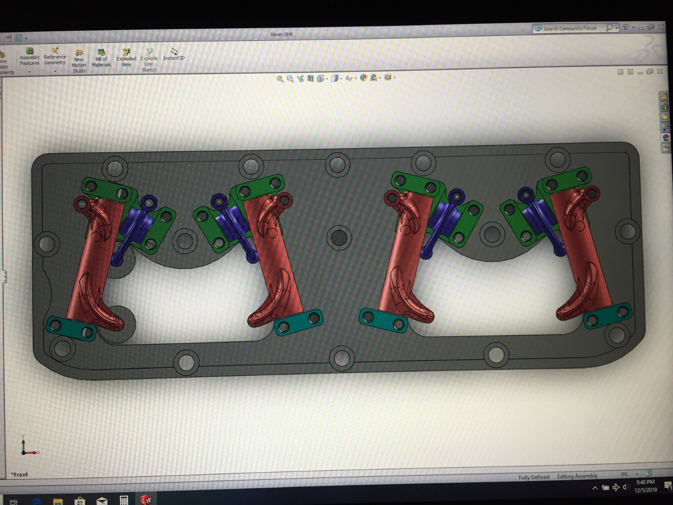This screenshot has height=505, width=673.
Task: Open the Section View tool
Action: (310, 78)
